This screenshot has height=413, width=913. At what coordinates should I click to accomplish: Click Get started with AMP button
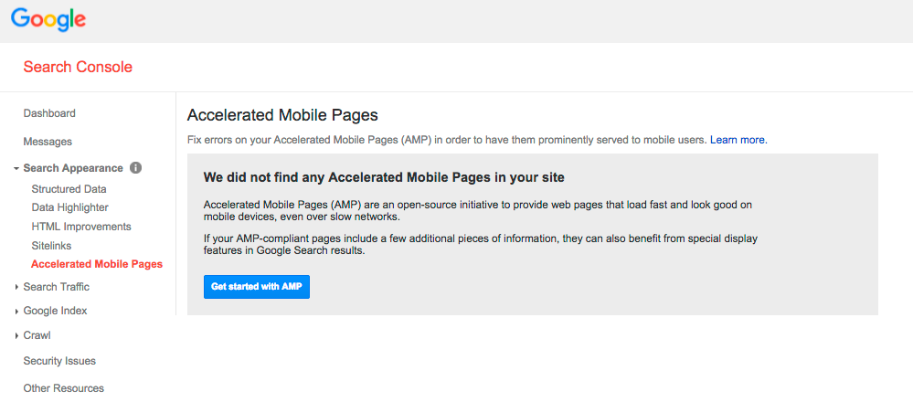257,287
